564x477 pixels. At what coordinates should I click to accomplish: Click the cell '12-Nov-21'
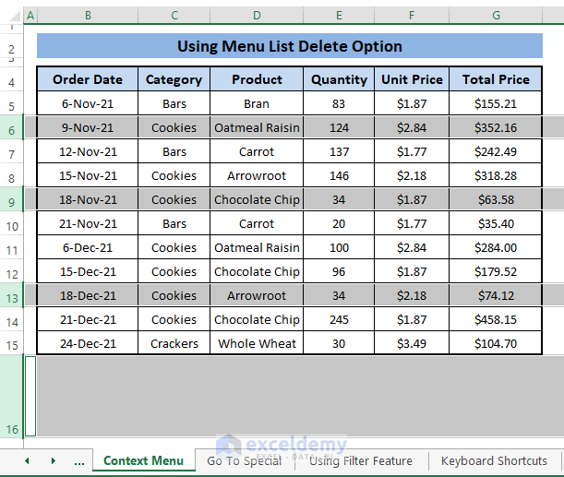click(x=88, y=151)
